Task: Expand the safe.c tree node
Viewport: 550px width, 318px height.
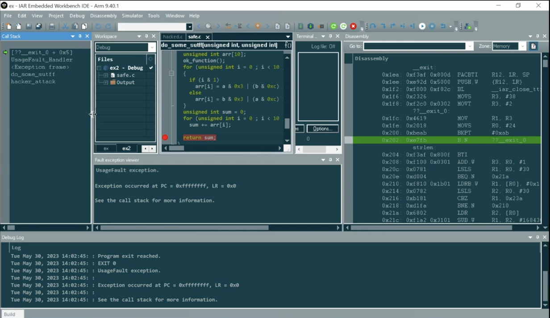Action: coord(106,75)
